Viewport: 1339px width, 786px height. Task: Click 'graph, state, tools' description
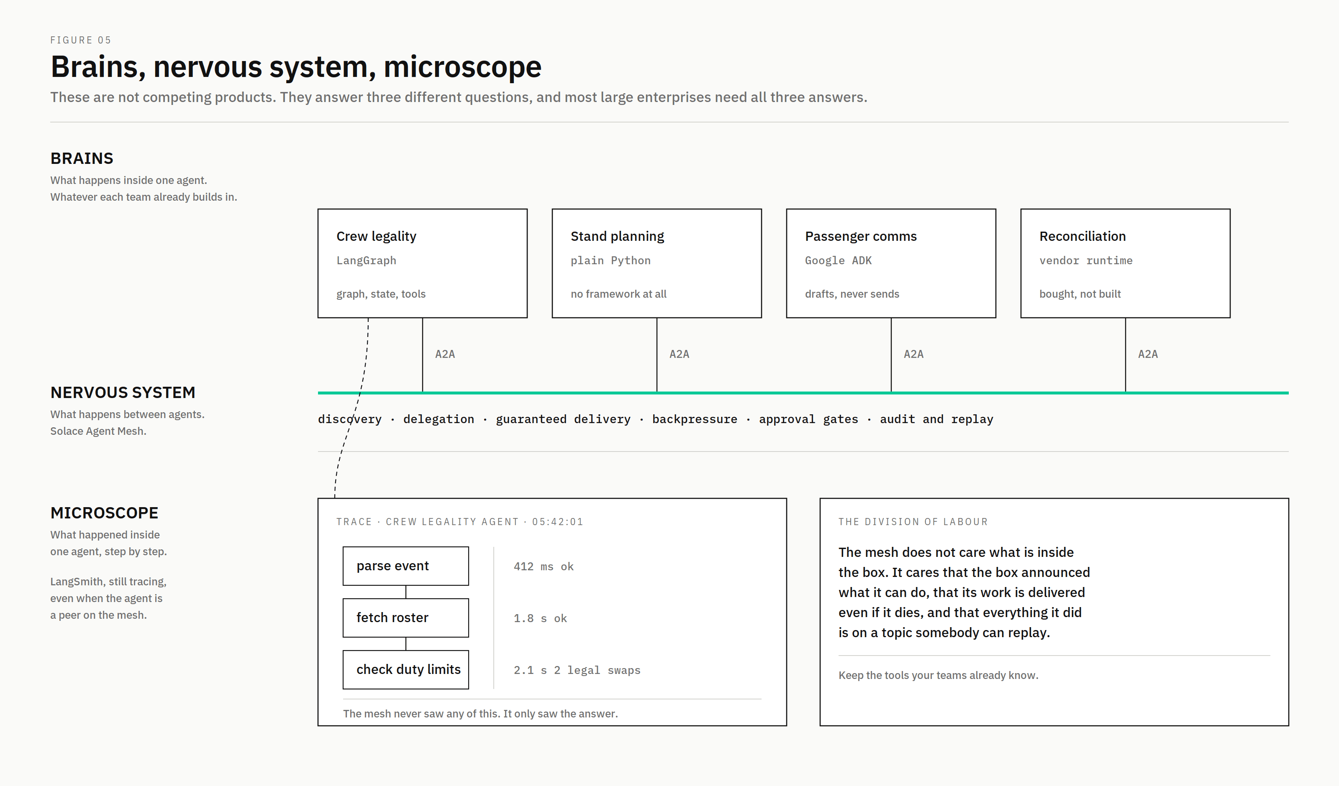tap(381, 294)
